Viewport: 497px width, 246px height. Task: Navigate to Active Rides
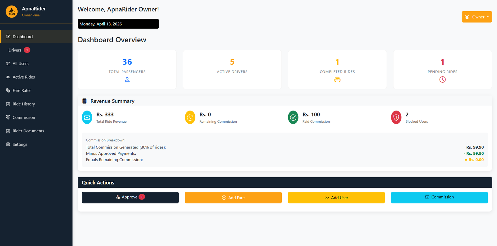pyautogui.click(x=36, y=77)
